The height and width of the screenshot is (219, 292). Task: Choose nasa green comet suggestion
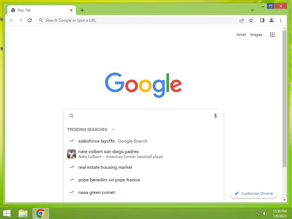pyautogui.click(x=143, y=192)
